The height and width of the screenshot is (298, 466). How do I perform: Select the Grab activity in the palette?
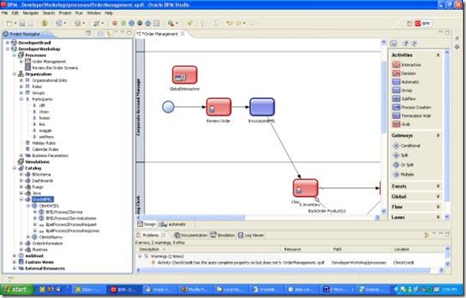pyautogui.click(x=401, y=124)
